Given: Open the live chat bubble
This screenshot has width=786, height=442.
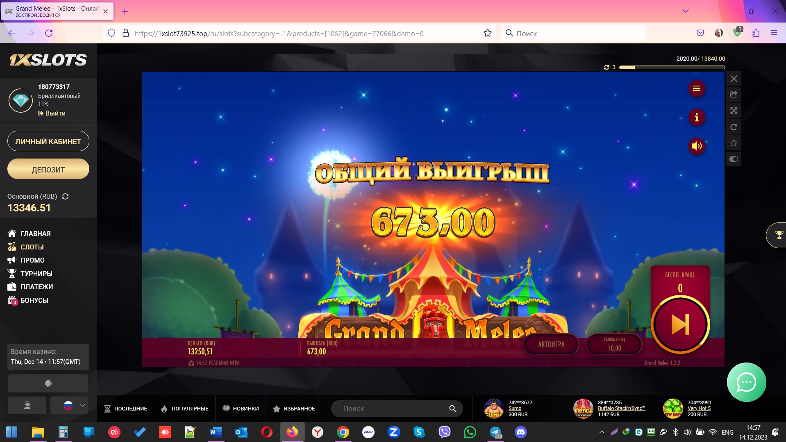Looking at the screenshot, I should (x=746, y=382).
